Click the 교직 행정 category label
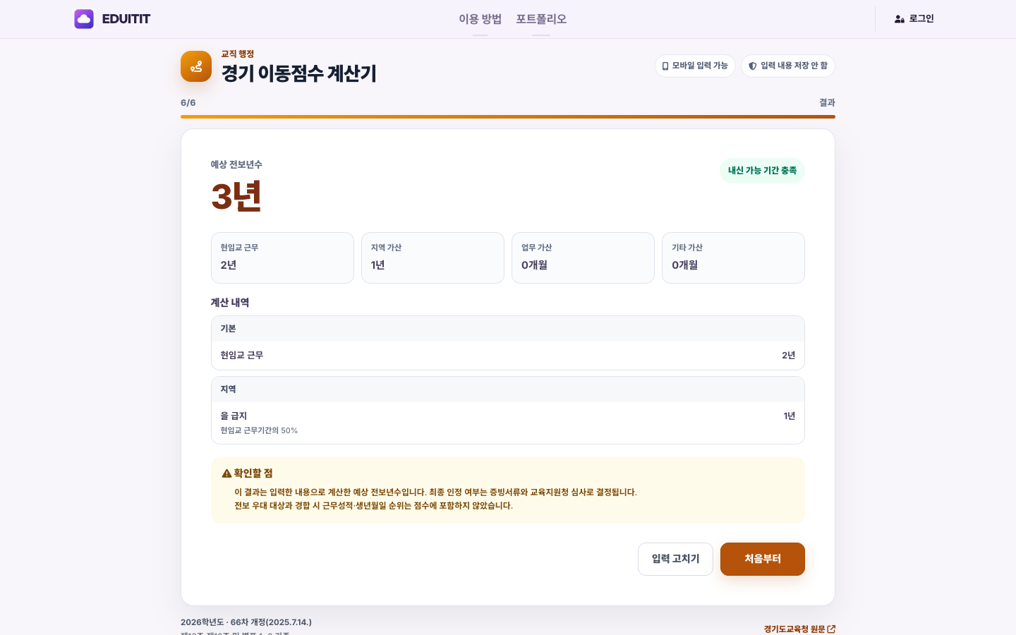1016x635 pixels. [238, 54]
